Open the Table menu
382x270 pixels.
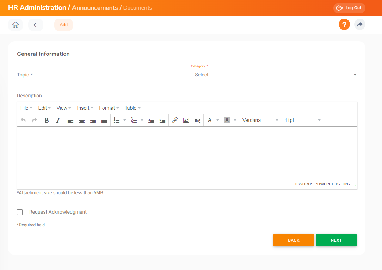point(133,108)
